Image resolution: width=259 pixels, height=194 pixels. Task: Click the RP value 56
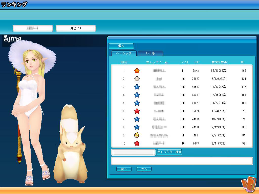(244, 143)
